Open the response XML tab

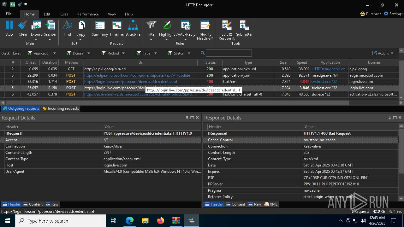(x=271, y=204)
